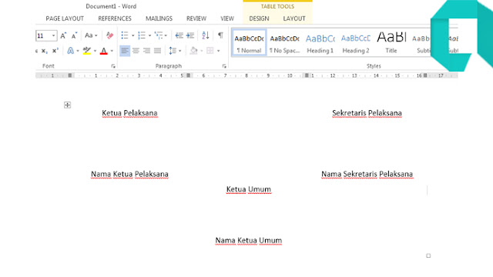Click the table move handle
Image resolution: width=493 pixels, height=277 pixels.
tap(67, 105)
